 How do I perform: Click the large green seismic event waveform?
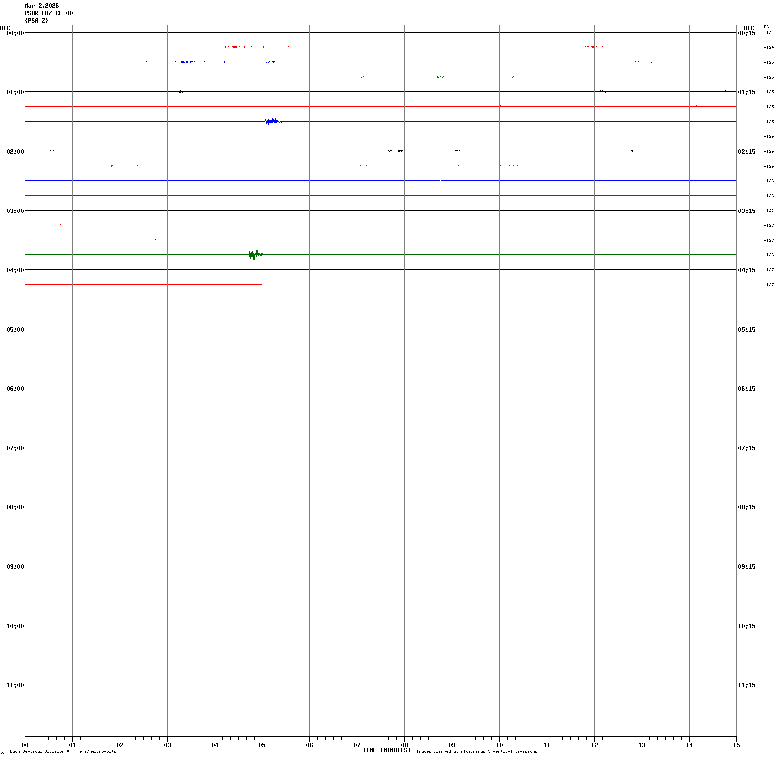click(254, 254)
